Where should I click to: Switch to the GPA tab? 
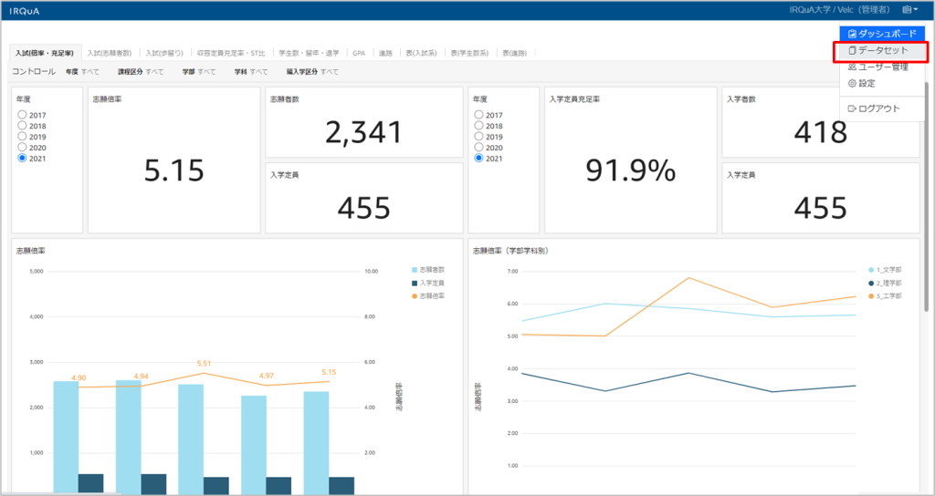tap(360, 53)
